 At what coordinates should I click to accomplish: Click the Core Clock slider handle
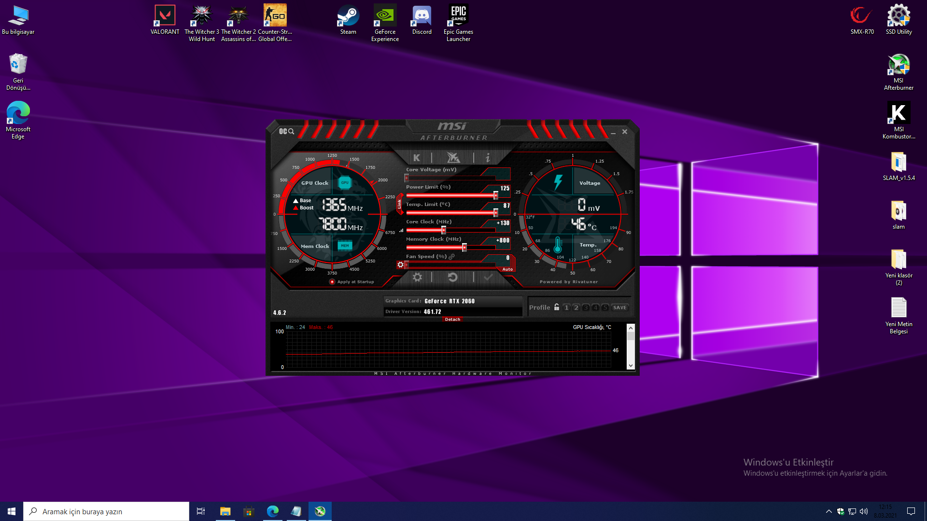444,230
